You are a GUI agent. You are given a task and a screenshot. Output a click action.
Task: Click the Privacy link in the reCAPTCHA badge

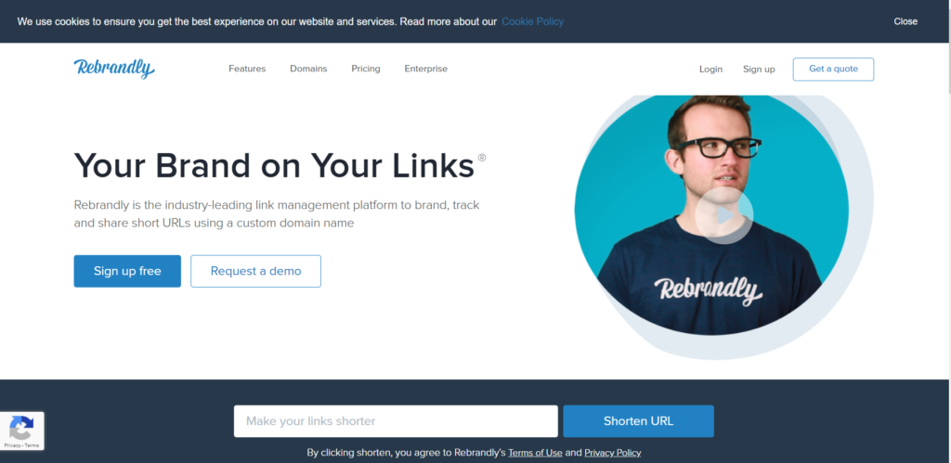[11, 445]
